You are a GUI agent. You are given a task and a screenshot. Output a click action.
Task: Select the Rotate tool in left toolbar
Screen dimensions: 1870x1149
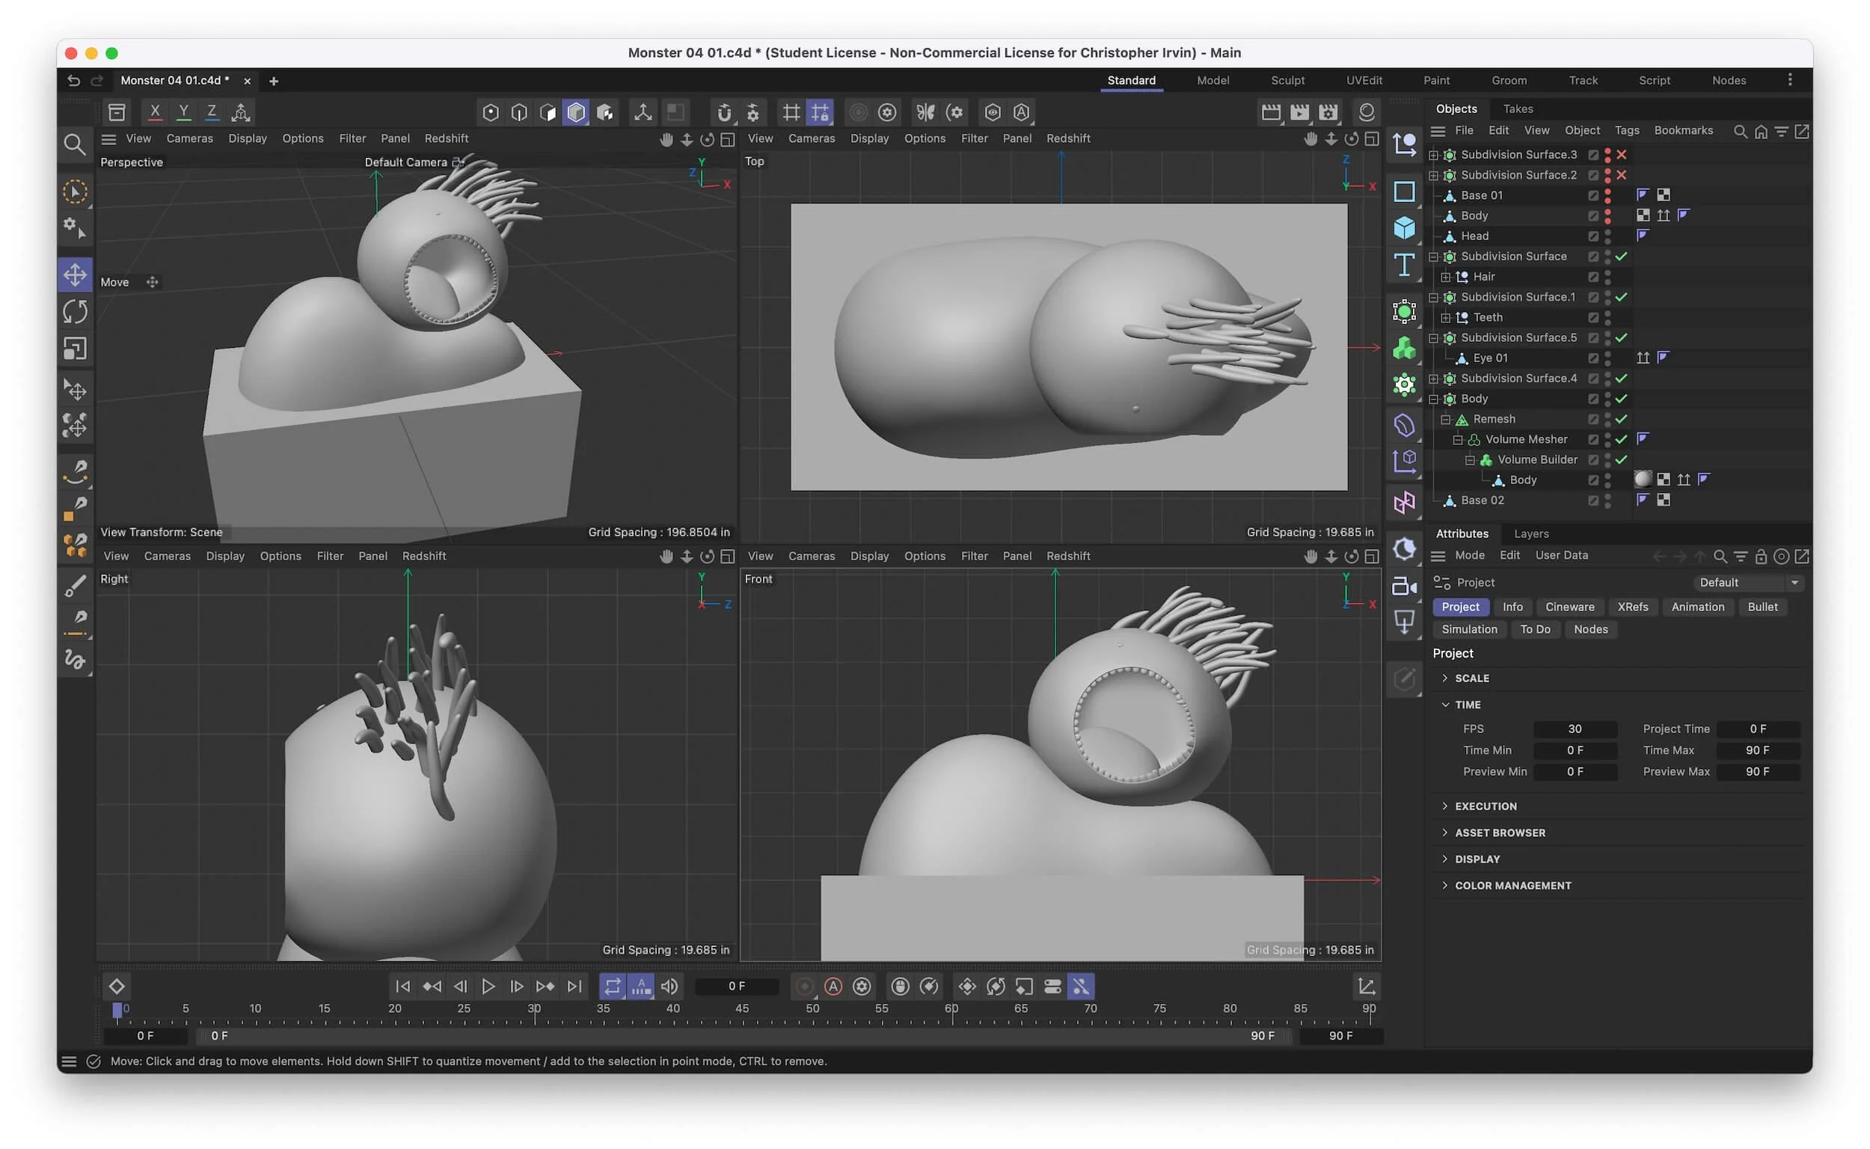75,310
